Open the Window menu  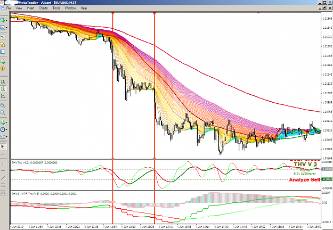pos(70,8)
